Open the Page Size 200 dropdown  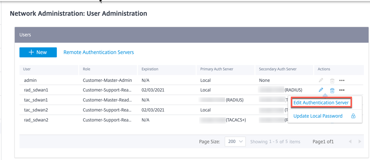click(235, 142)
